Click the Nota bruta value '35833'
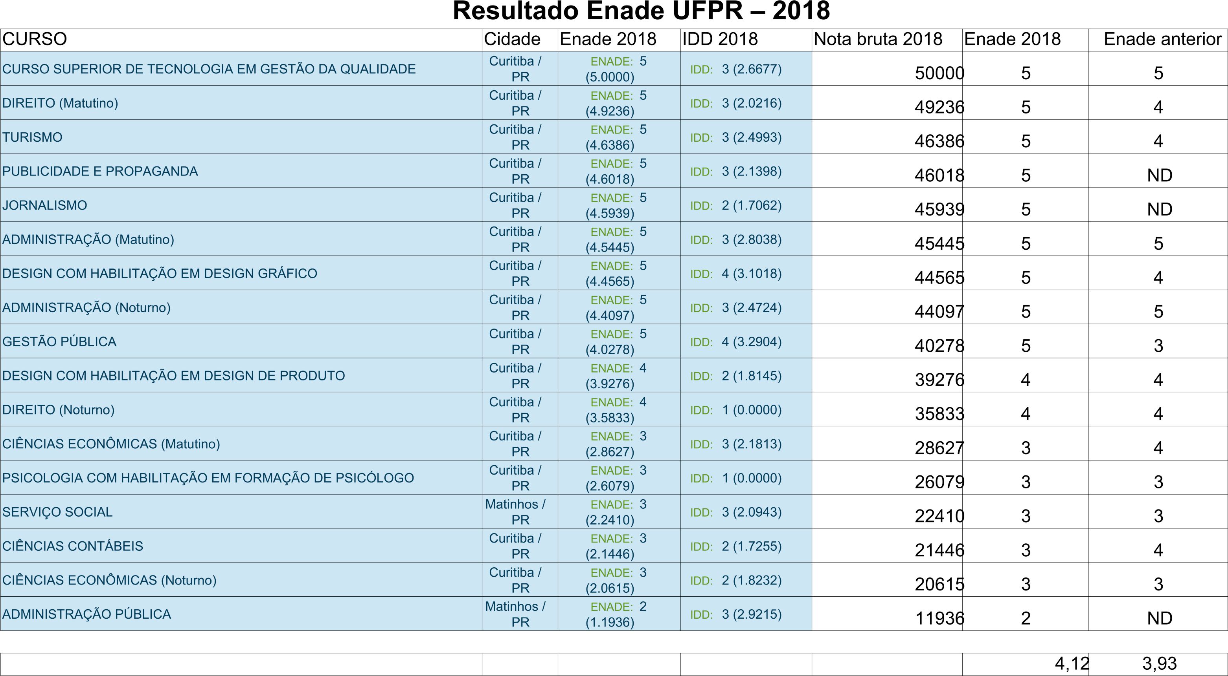The width and height of the screenshot is (1228, 676). point(939,414)
